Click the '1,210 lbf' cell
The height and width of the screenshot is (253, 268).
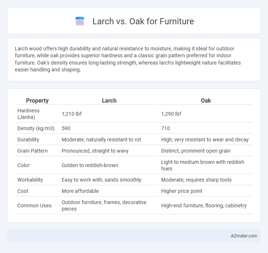72,114
